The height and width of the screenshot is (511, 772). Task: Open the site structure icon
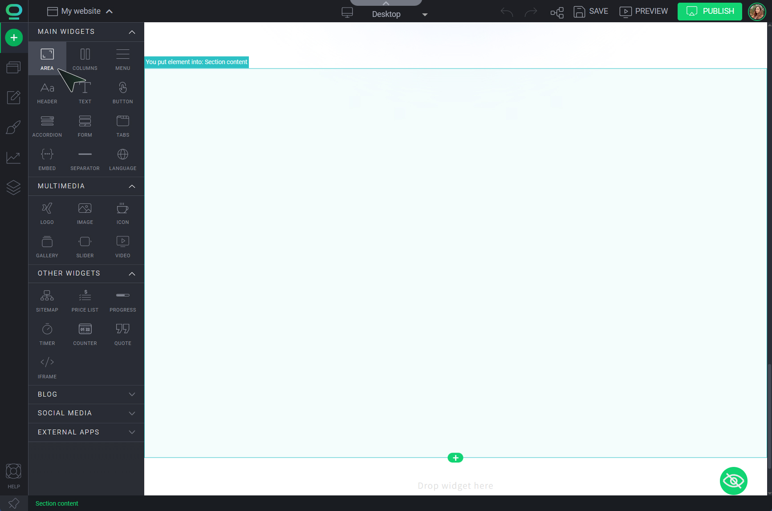click(557, 12)
